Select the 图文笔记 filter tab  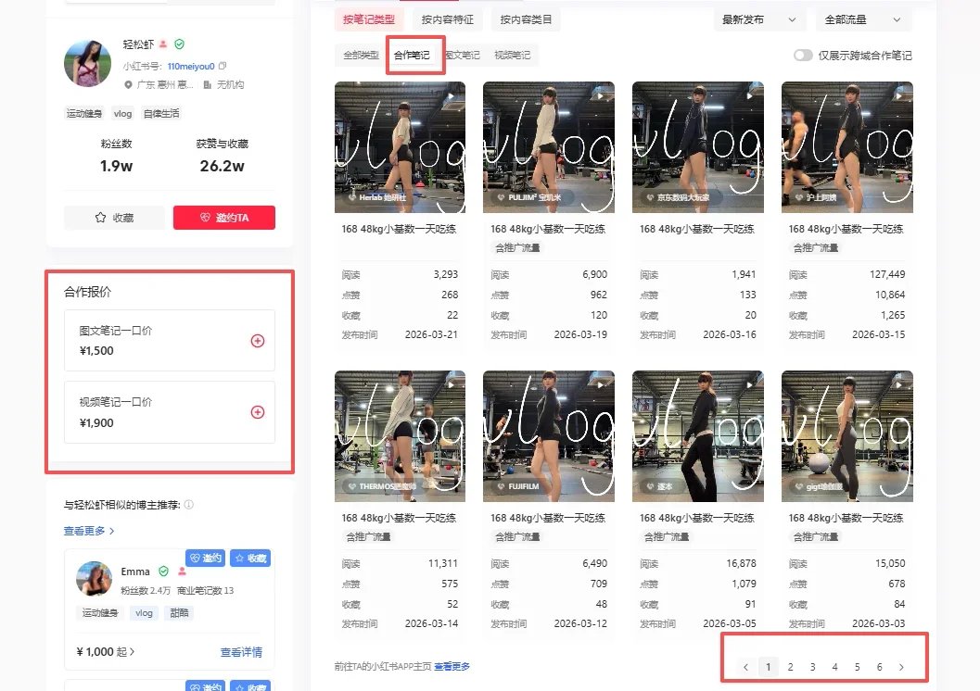(x=463, y=55)
